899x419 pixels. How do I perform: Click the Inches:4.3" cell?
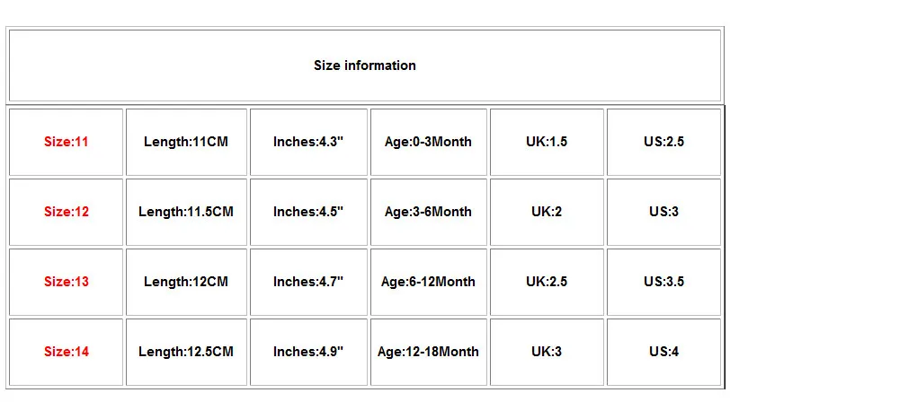tap(308, 142)
